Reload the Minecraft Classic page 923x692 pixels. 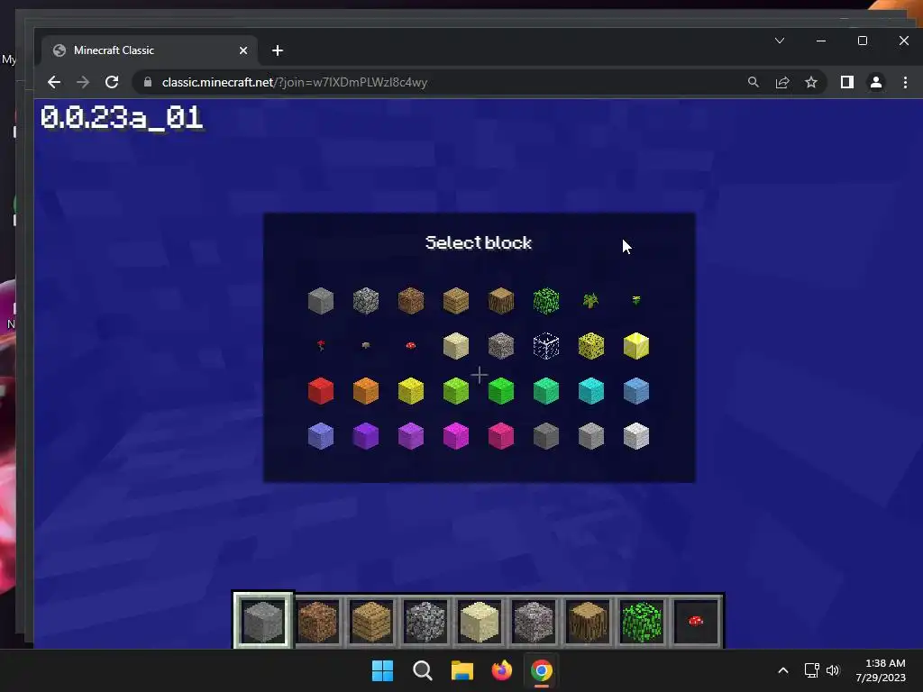[x=112, y=82]
